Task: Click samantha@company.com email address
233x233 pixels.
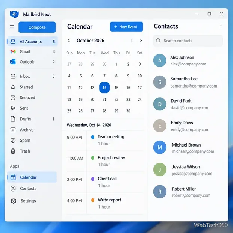Action: pos(194,86)
